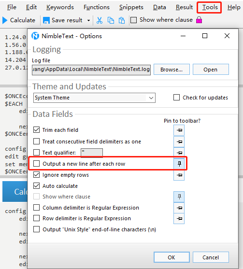Tick the 'Check for updates' checkbox
243x269 pixels.
coord(176,97)
